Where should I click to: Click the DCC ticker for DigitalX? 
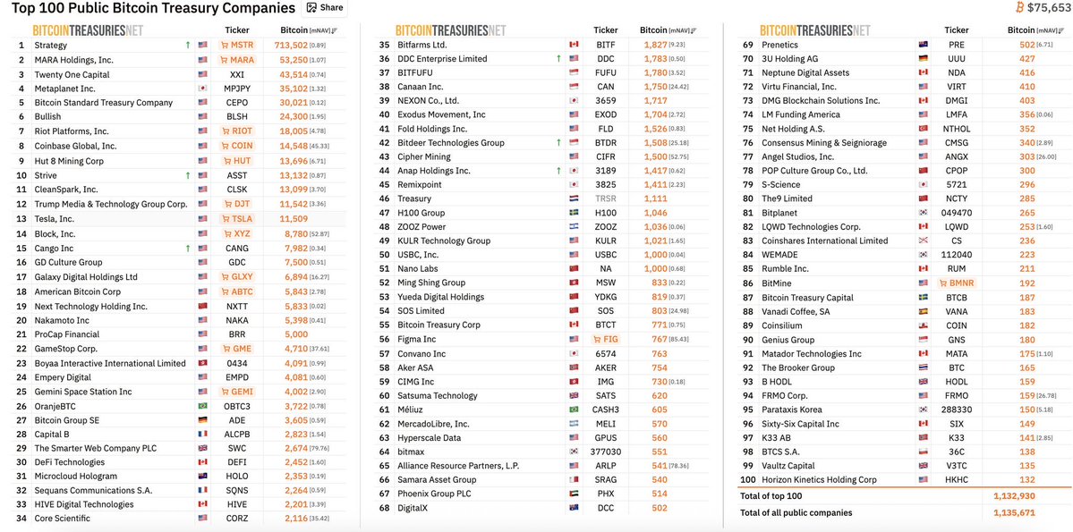click(x=606, y=508)
